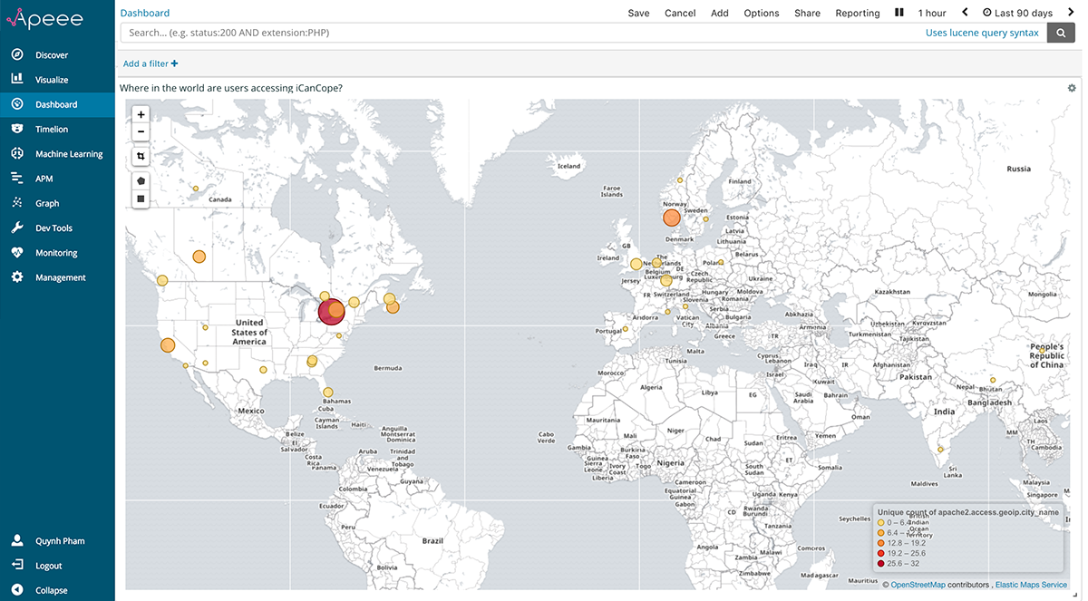The height and width of the screenshot is (601, 1088).
Task: Open the panel settings gear
Action: [x=1072, y=88]
